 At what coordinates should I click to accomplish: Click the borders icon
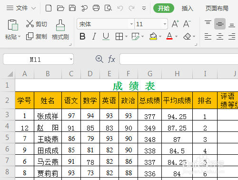pos(119,37)
